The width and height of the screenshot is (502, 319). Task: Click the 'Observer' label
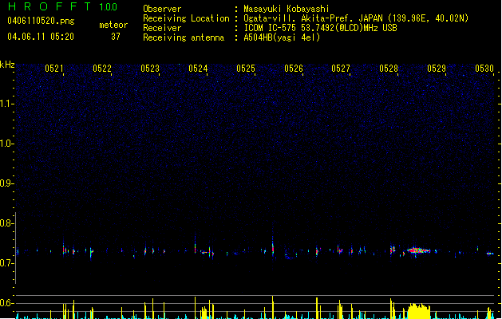coord(162,9)
